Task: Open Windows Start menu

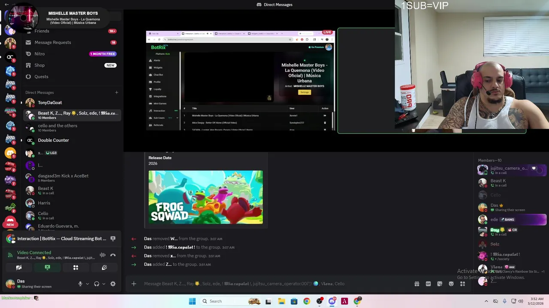Action: (x=192, y=301)
